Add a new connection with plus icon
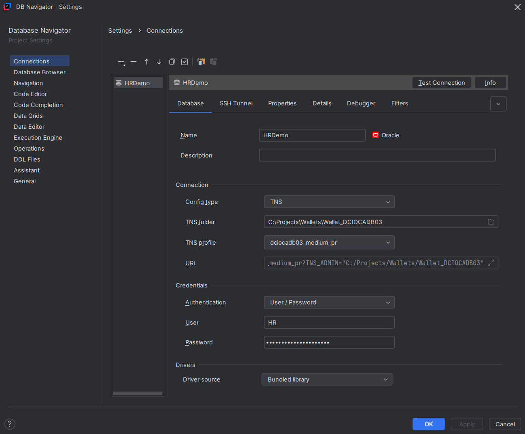The width and height of the screenshot is (525, 434). click(x=121, y=62)
